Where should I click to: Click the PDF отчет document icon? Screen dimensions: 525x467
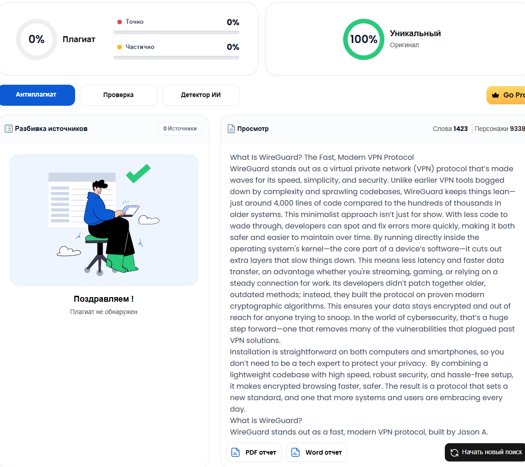pos(236,452)
